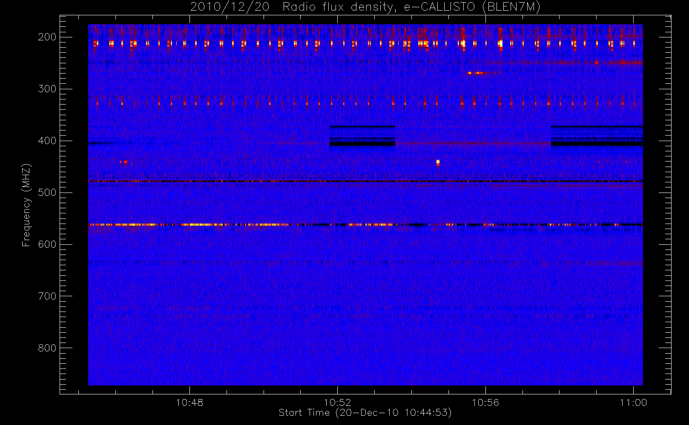Click the 300 frequency tick label
The image size is (689, 425).
coord(47,89)
